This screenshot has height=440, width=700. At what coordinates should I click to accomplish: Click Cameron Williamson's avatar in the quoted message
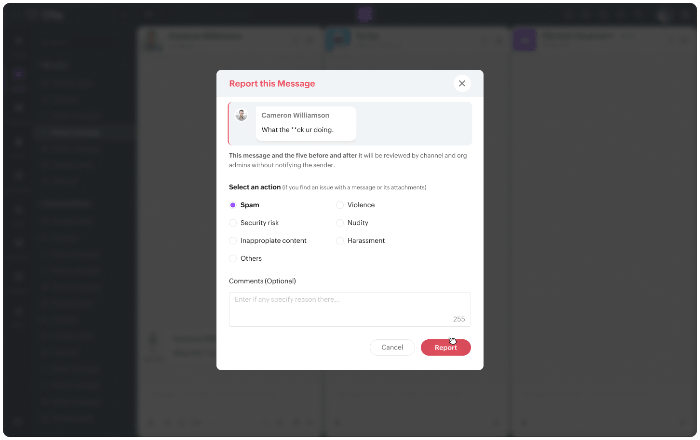(x=241, y=115)
